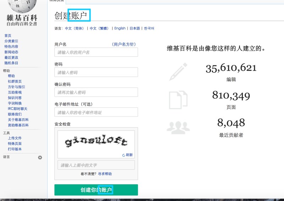Click the 帮助 link under the help heading

[x=11, y=76]
